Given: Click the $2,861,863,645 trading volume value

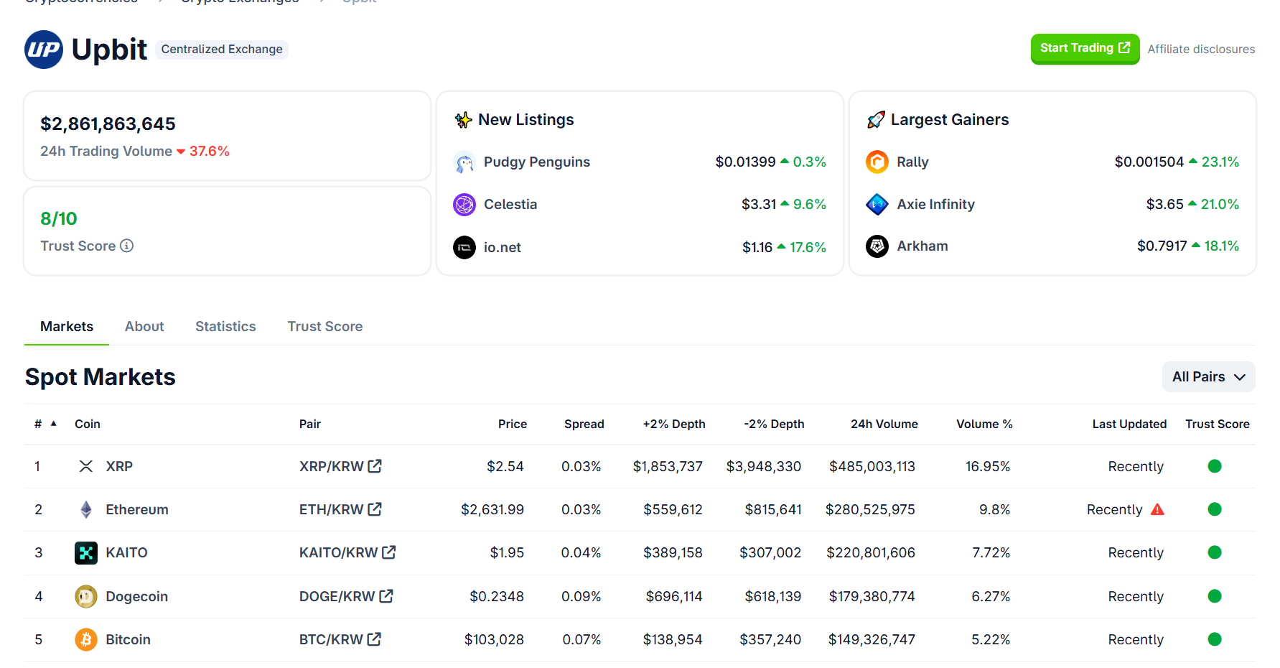Looking at the screenshot, I should coord(108,124).
